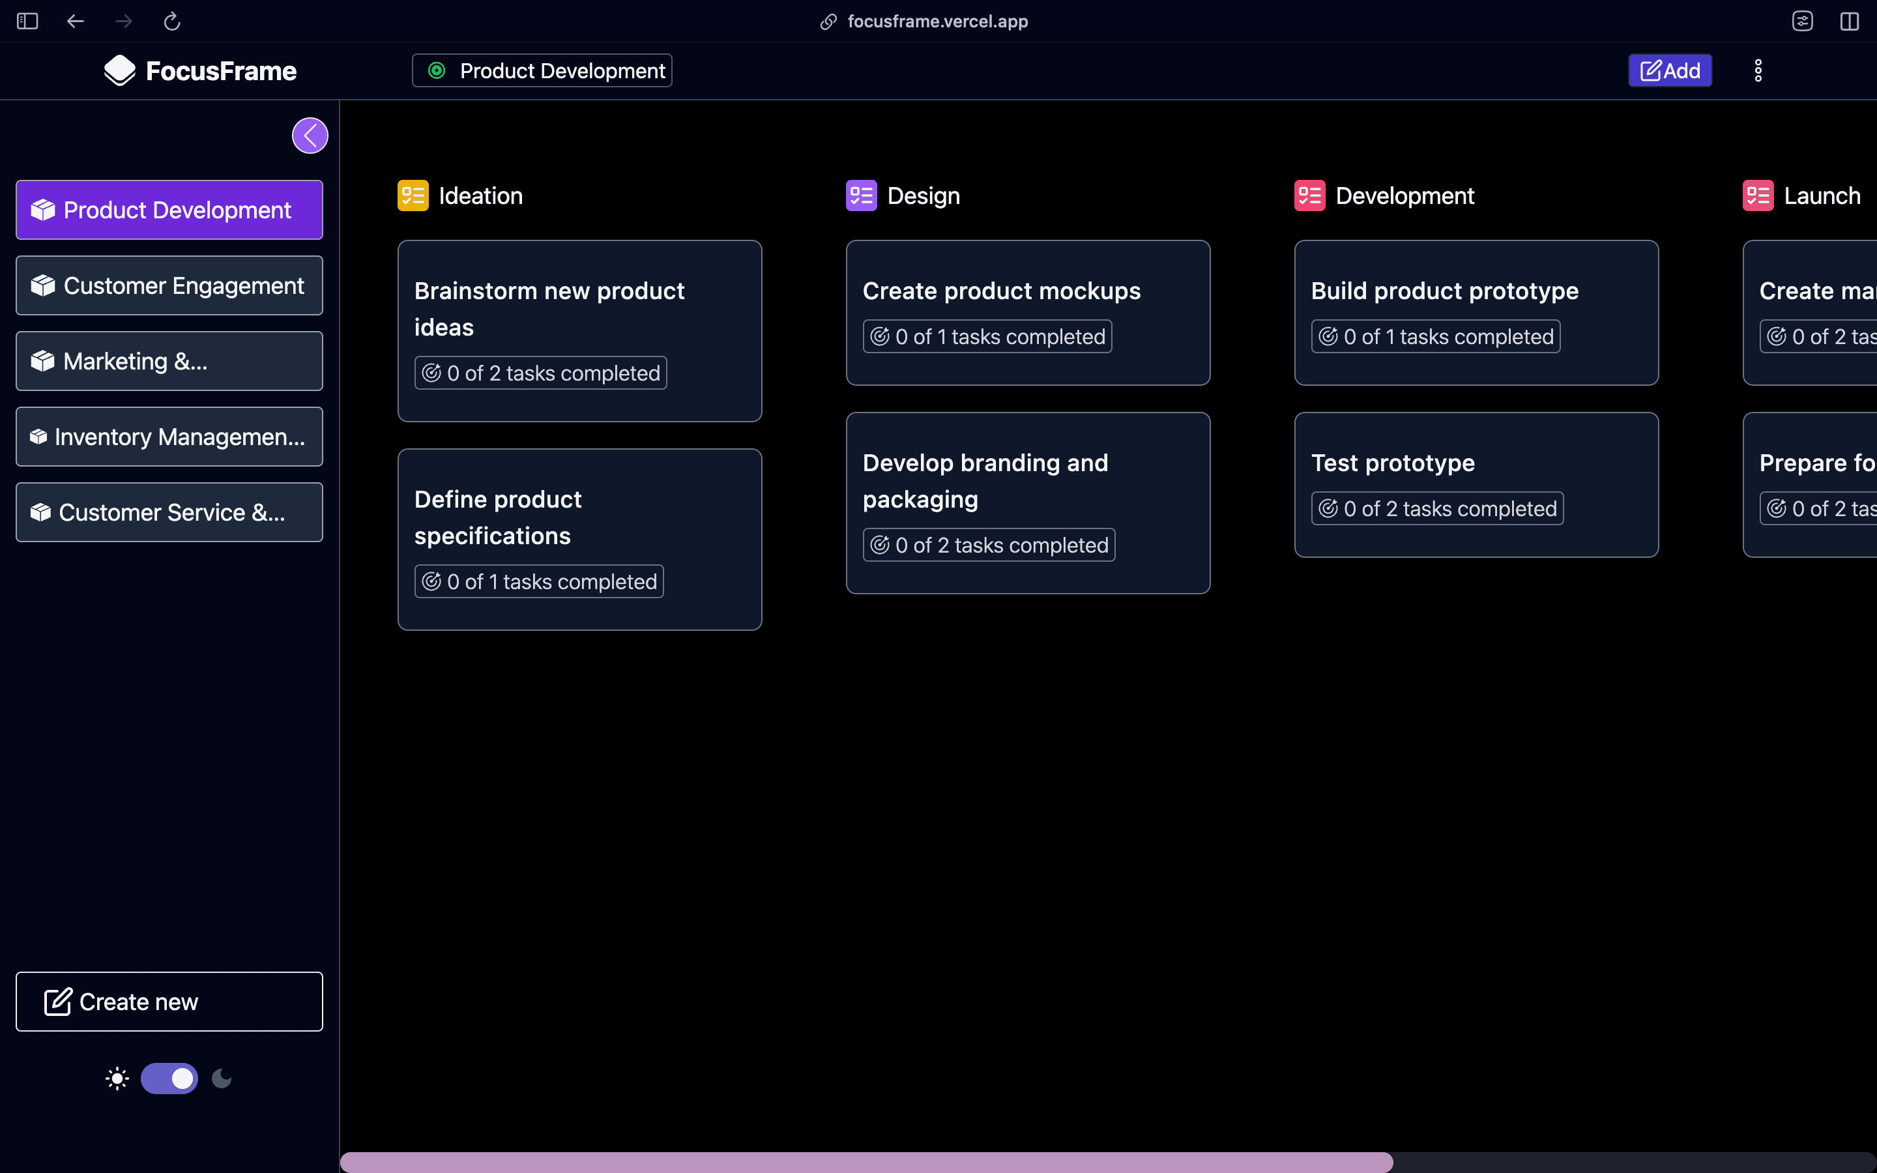
Task: Open browser split view icon
Action: point(1849,21)
